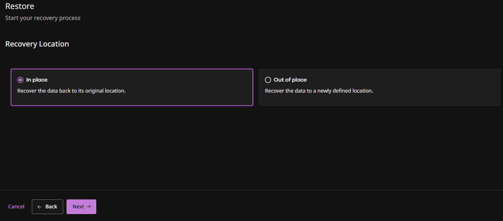Click the "In place" option label
The height and width of the screenshot is (221, 503).
tap(37, 80)
